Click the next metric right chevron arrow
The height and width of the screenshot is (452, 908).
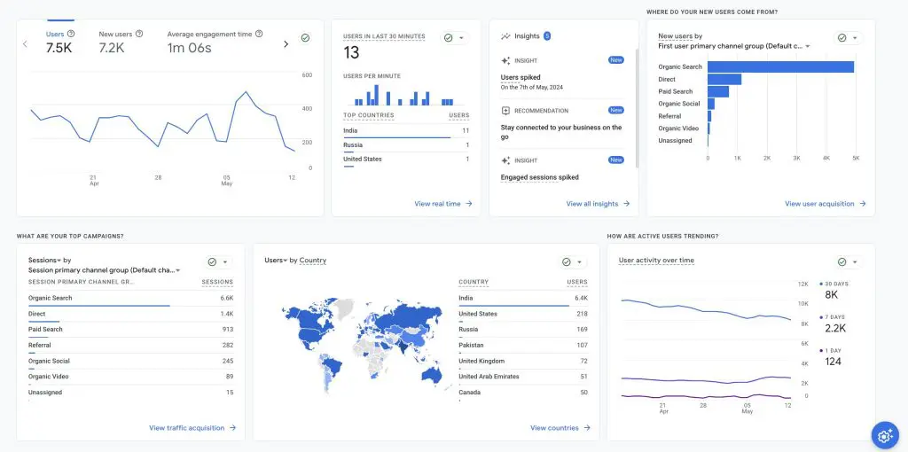point(286,43)
